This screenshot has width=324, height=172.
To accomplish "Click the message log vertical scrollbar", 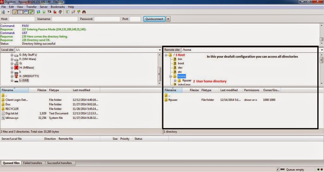I will point(321,34).
